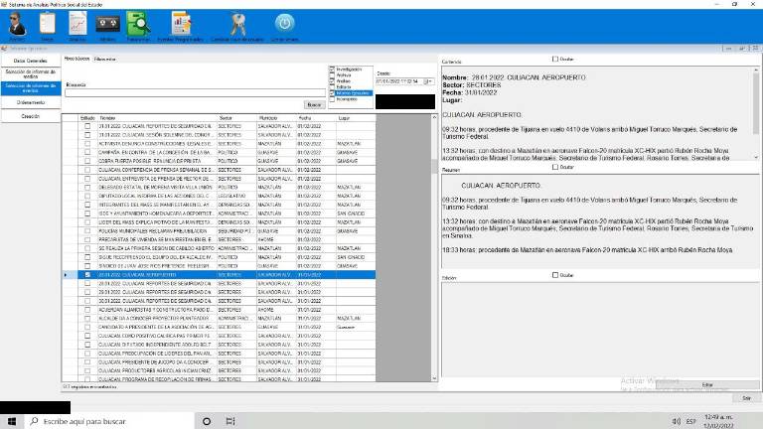Toggle the Ocultar checkbox above Resumen
The height and width of the screenshot is (429, 763).
(x=555, y=167)
